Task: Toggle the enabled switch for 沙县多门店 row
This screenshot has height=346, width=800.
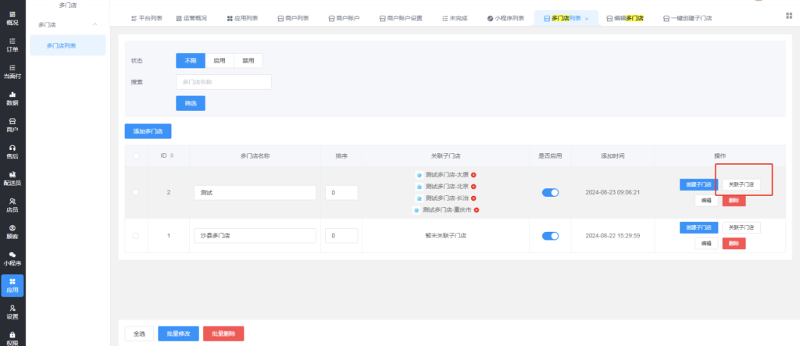Action: point(551,235)
